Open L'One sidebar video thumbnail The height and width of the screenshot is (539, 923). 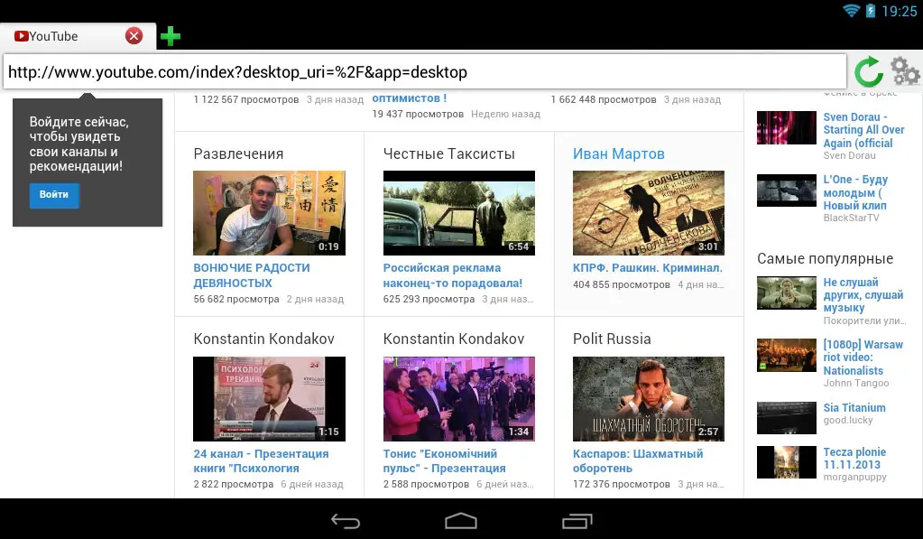(787, 191)
